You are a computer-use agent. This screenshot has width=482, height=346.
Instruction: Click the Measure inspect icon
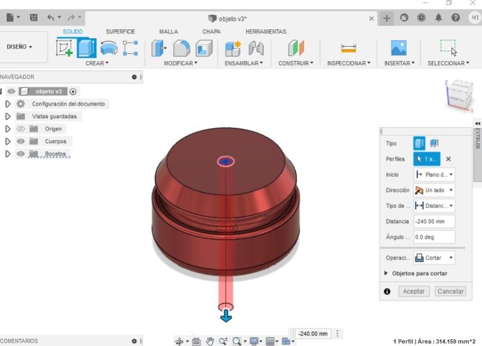(x=348, y=48)
